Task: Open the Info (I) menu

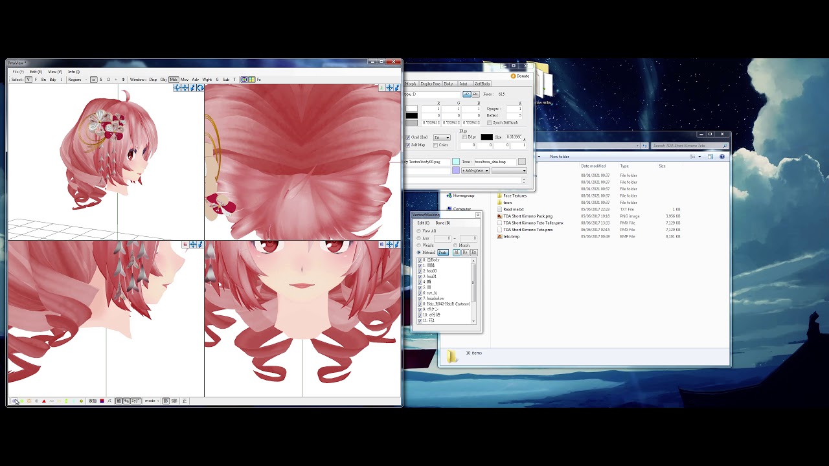Action: click(x=74, y=72)
